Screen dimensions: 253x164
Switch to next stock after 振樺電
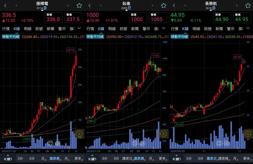point(68,6)
